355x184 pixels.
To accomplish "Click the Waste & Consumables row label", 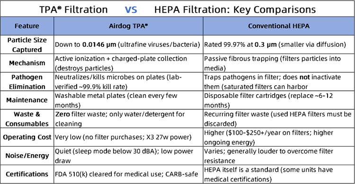I will pos(27,119).
